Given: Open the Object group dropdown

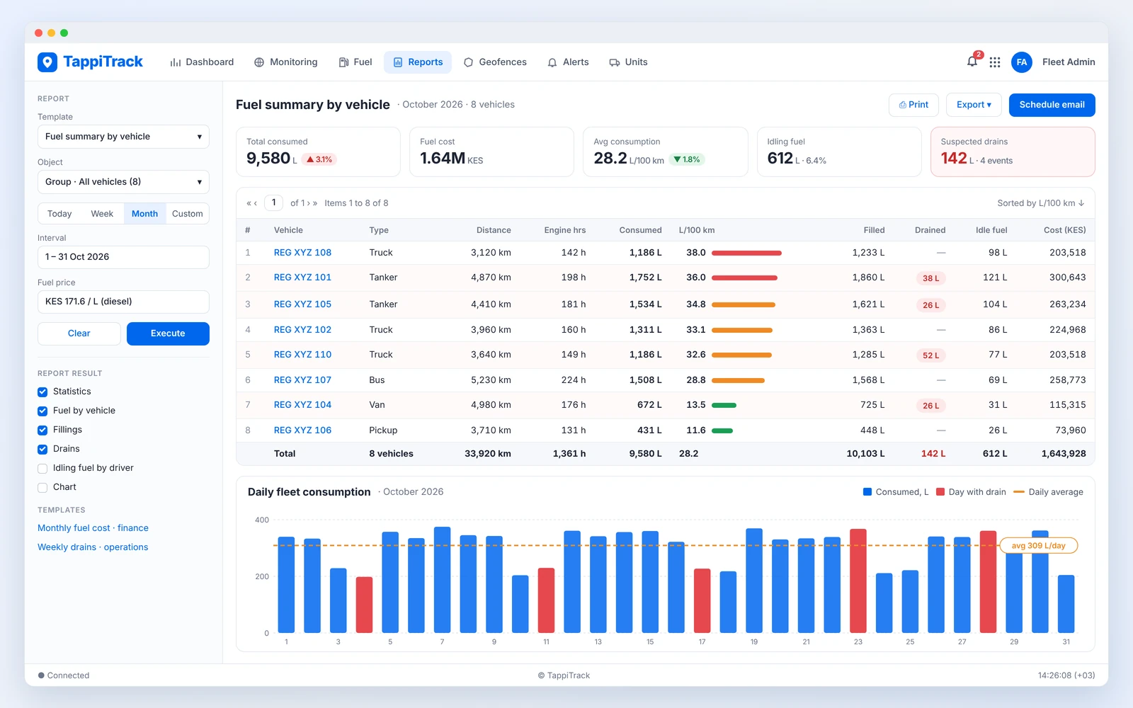Looking at the screenshot, I should [123, 182].
